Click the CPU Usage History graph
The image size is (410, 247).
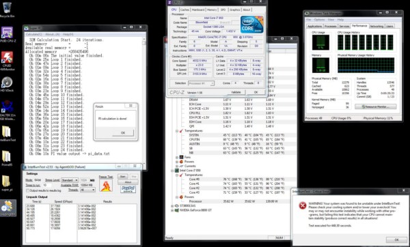366,42
